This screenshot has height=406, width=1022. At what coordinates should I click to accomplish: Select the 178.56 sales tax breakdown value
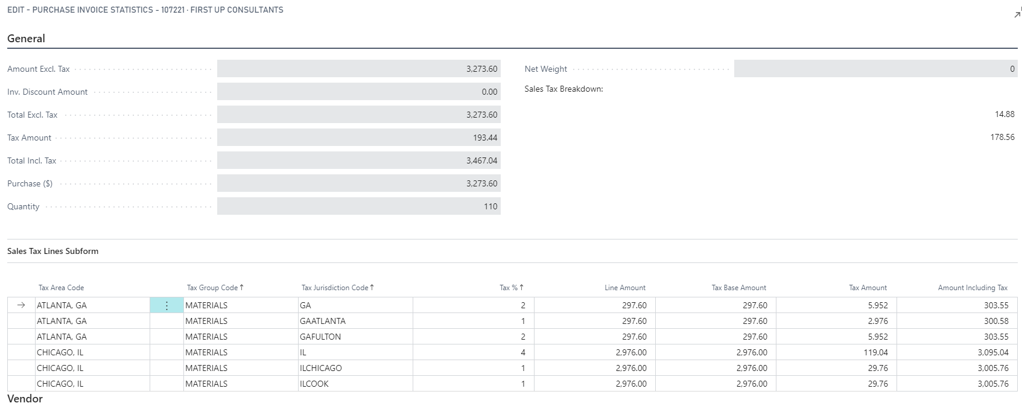tap(1002, 137)
